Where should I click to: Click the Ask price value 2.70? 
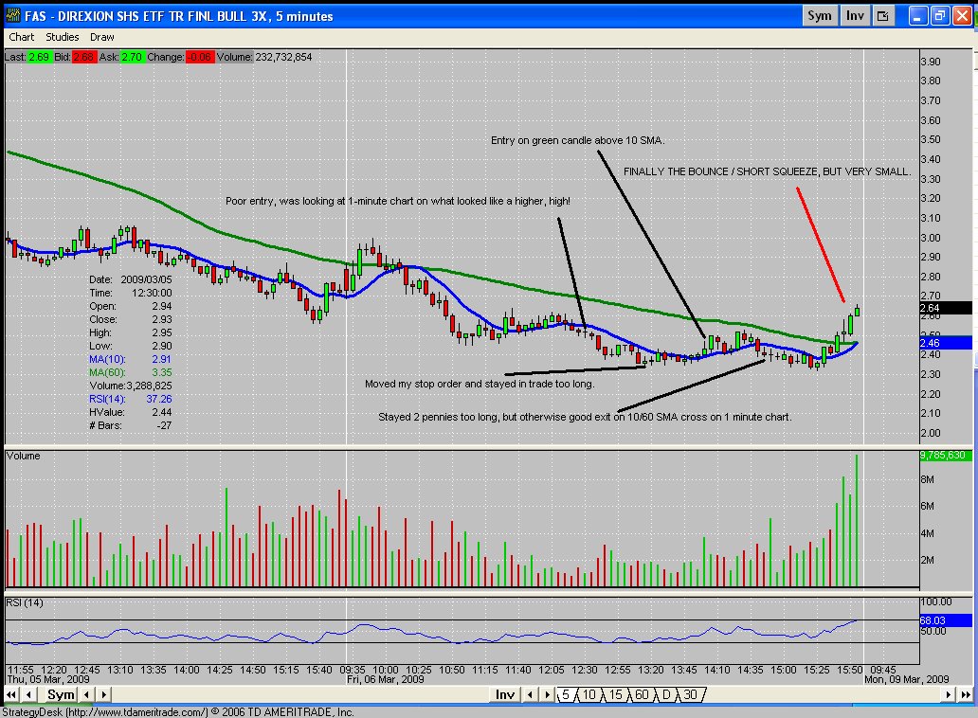pos(132,57)
